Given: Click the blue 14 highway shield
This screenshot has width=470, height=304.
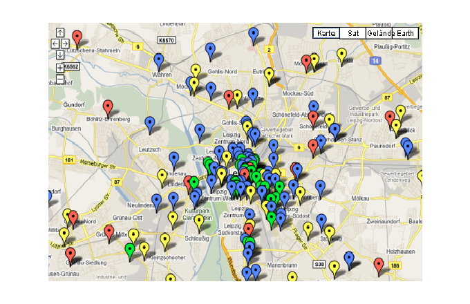Looking at the screenshot, I should click(375, 61).
